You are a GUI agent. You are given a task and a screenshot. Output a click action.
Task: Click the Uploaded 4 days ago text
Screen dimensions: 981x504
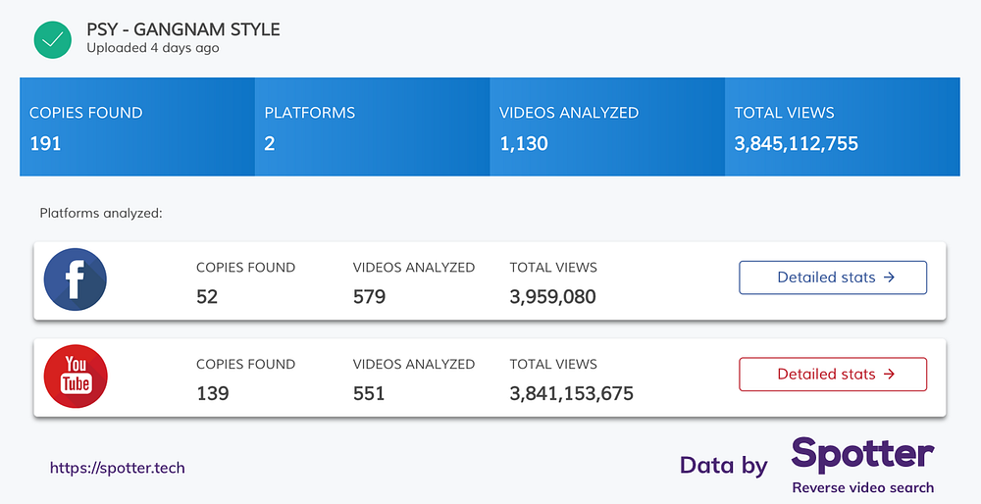tap(153, 48)
